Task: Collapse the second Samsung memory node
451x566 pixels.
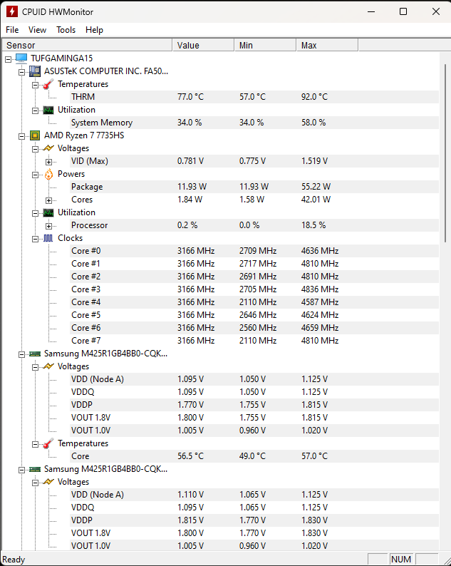Action: tap(21, 470)
